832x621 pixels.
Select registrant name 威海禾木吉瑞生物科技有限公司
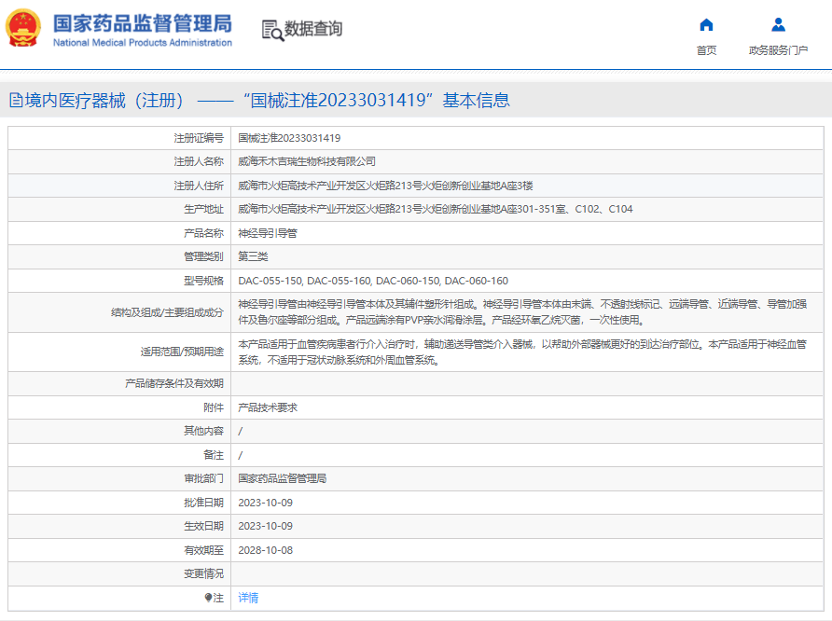[x=307, y=161]
